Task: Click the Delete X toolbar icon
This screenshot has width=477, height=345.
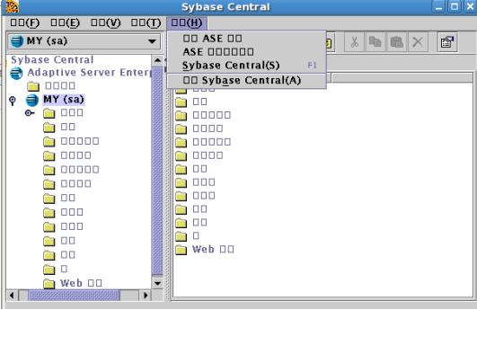Action: [x=418, y=42]
